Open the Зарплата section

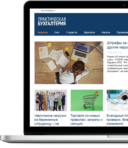click(x=89, y=32)
